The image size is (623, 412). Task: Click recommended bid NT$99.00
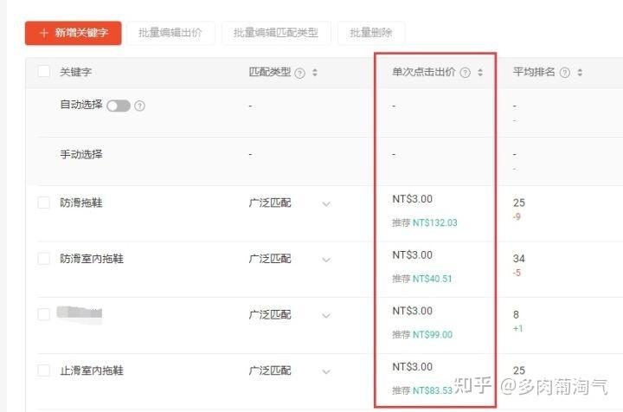click(433, 335)
